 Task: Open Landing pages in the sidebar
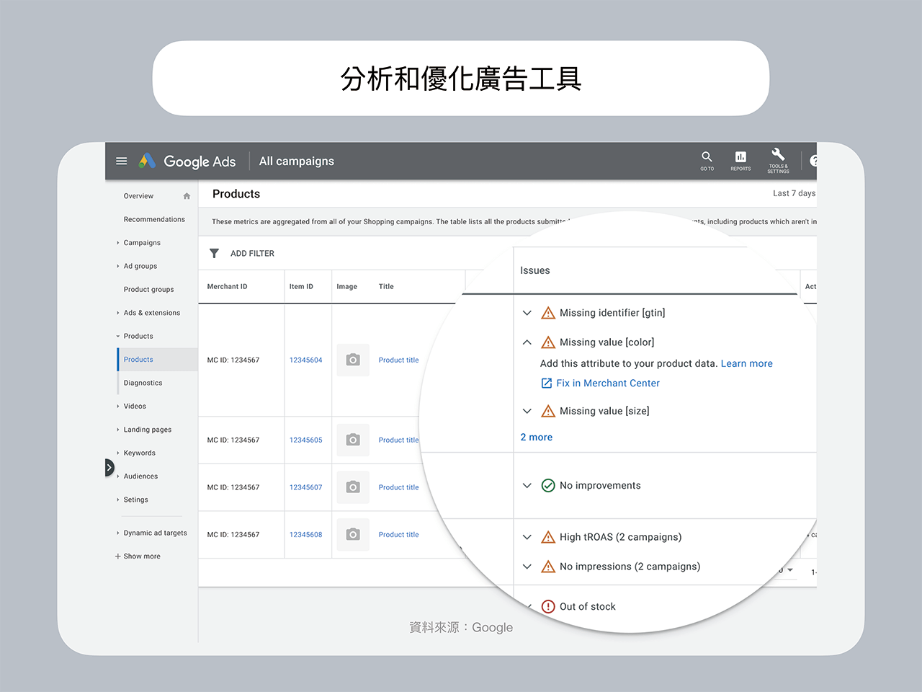[147, 430]
